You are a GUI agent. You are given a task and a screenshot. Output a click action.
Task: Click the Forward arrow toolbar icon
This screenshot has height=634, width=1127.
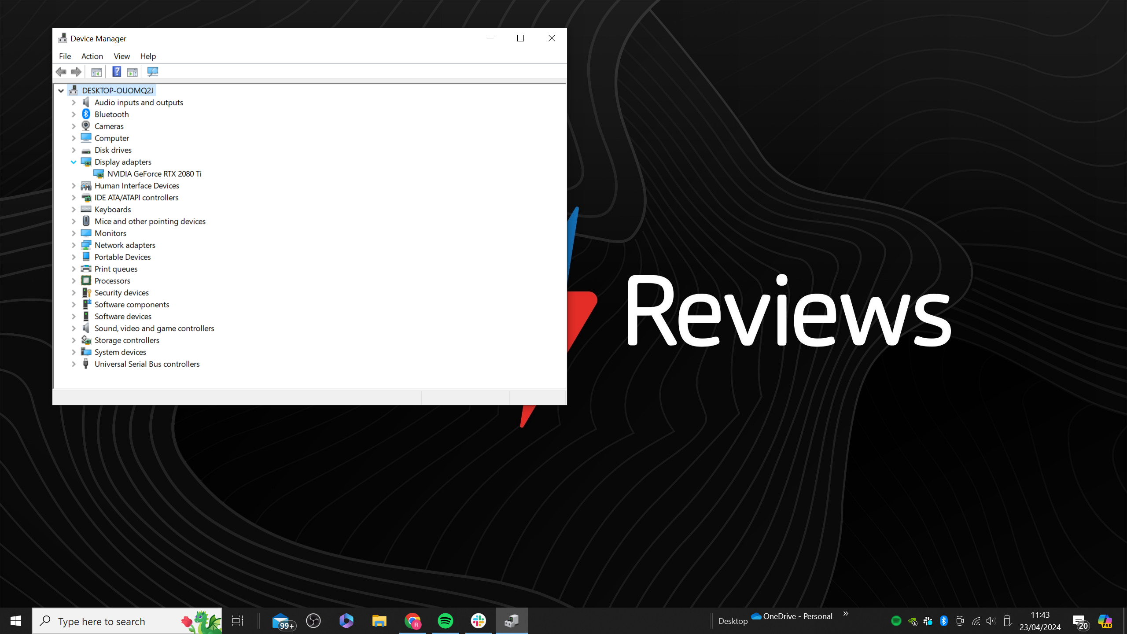[x=76, y=72]
